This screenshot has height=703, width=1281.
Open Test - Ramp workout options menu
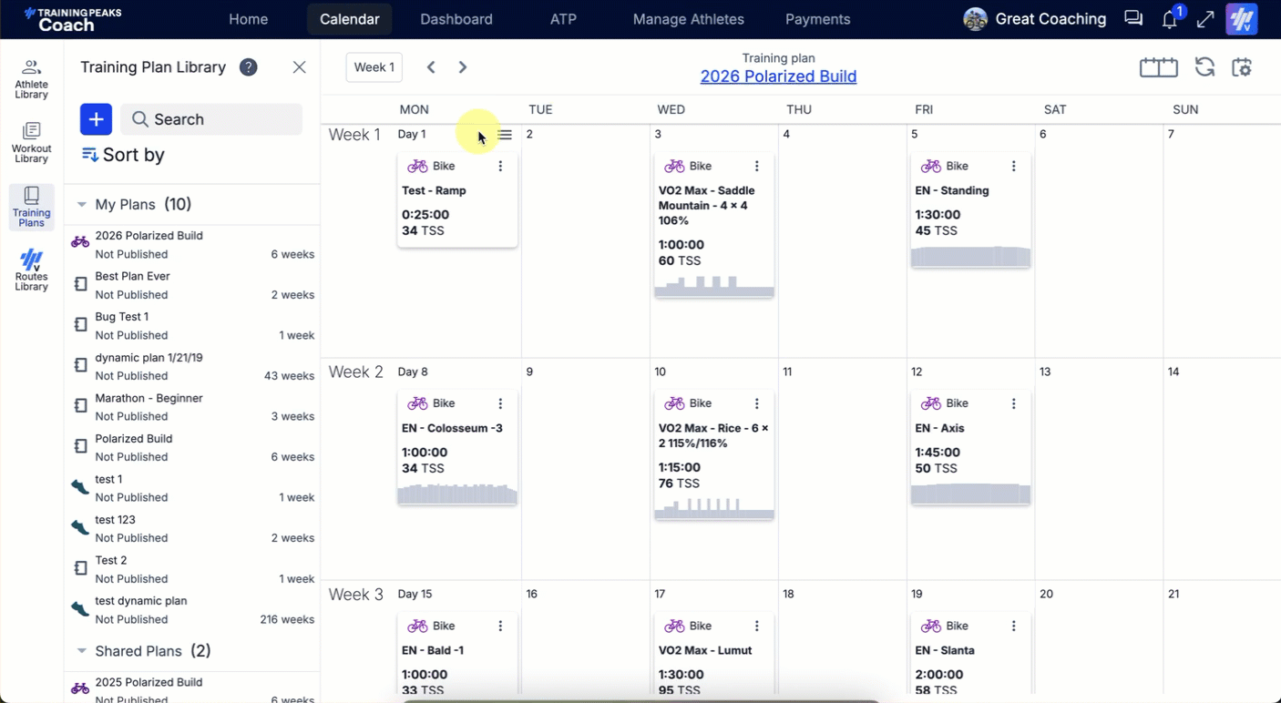[x=500, y=167]
